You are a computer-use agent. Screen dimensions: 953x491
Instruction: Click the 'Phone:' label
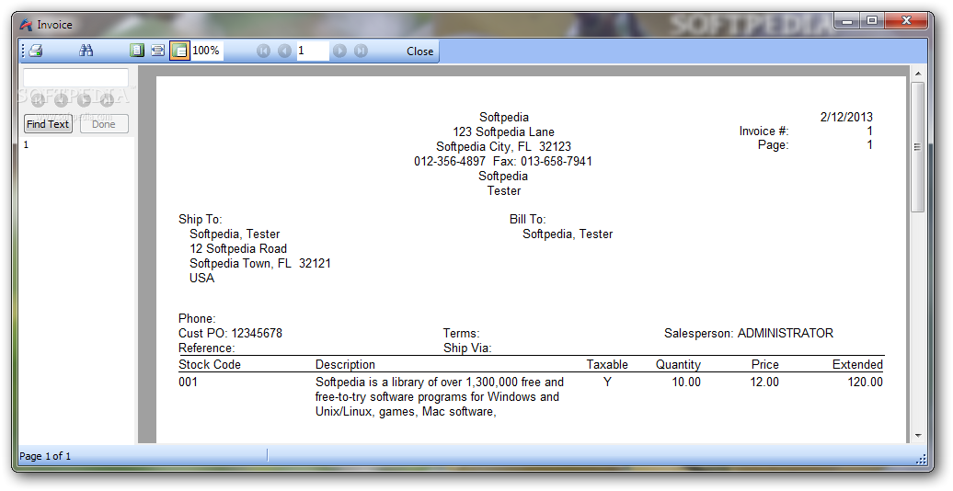tap(197, 318)
